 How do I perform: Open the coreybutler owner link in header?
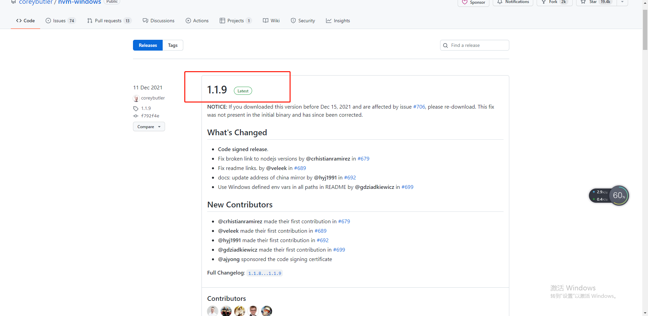[36, 2]
